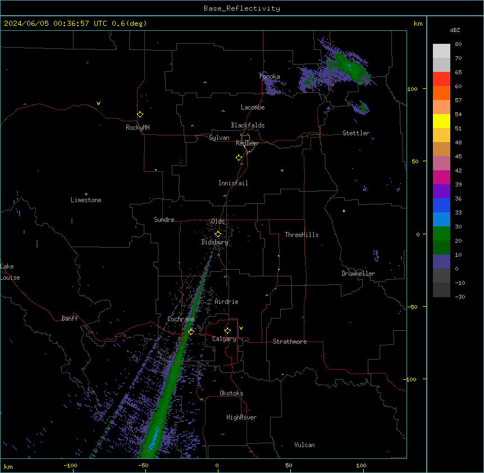Click the 50 label on bottom axis
This screenshot has height=473, width=484.
288,465
